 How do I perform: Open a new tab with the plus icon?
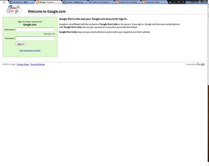point(170,2)
